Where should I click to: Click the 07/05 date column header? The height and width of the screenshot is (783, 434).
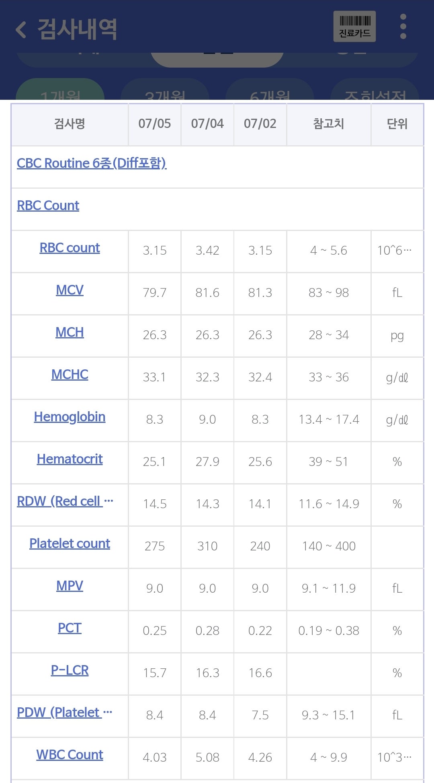point(155,124)
